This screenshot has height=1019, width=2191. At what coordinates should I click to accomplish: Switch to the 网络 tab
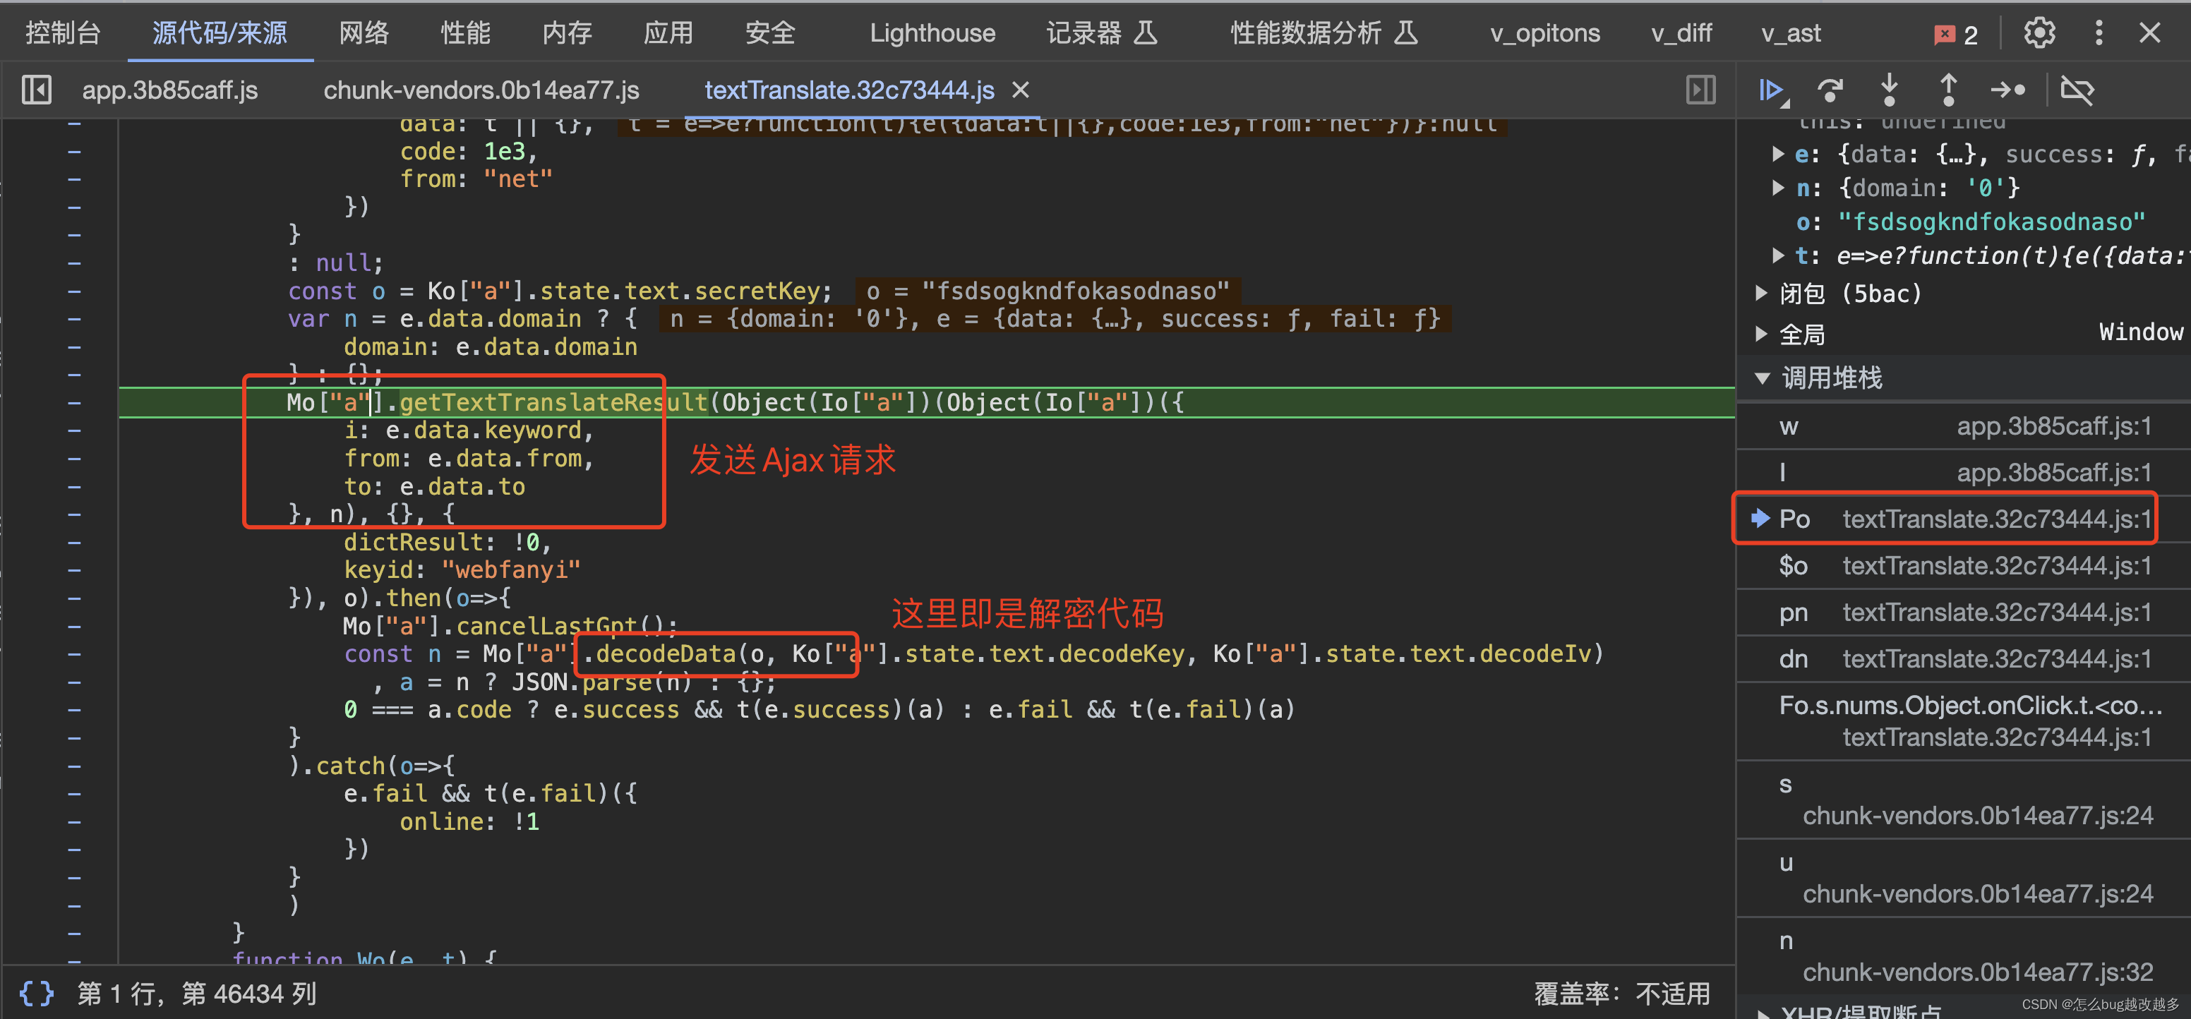click(364, 33)
